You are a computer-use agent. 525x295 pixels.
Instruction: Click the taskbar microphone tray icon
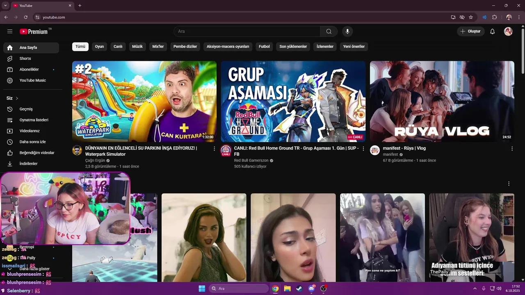tap(484, 288)
